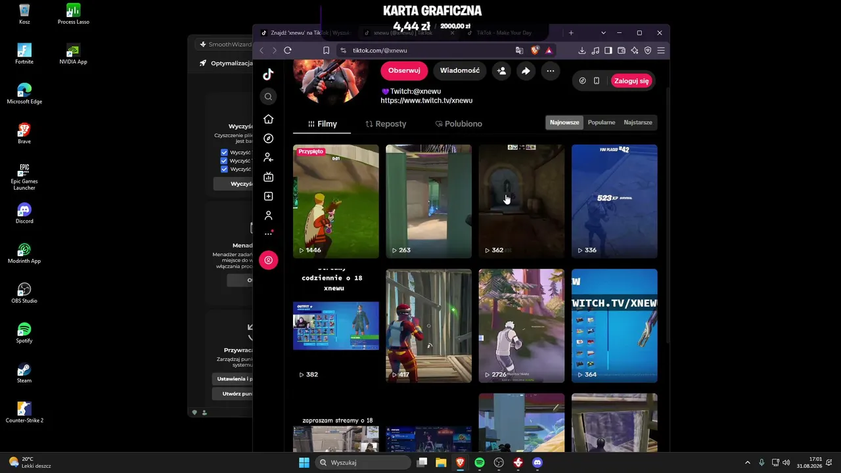
Task: Open the Profile icon in TikTok sidebar
Action: click(x=268, y=215)
